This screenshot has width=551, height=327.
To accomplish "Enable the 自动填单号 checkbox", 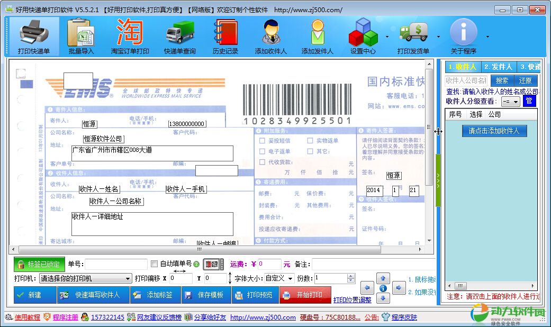I will [x=155, y=264].
